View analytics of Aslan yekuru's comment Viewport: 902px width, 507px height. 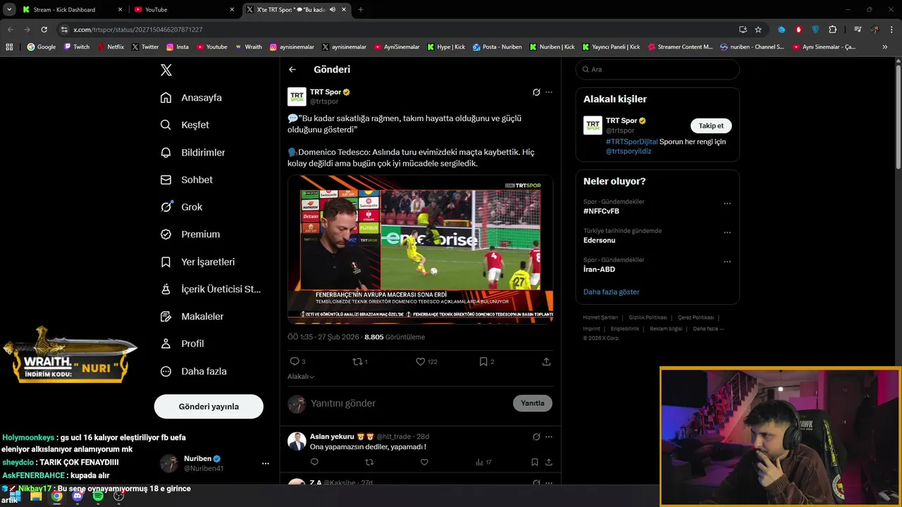(483, 462)
